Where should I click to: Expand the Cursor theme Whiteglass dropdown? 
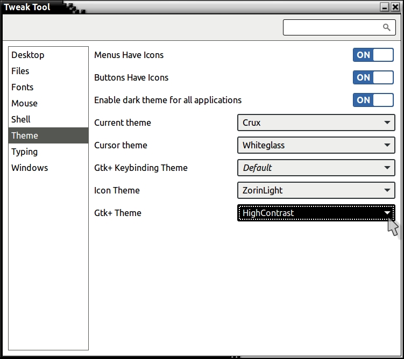pos(316,145)
